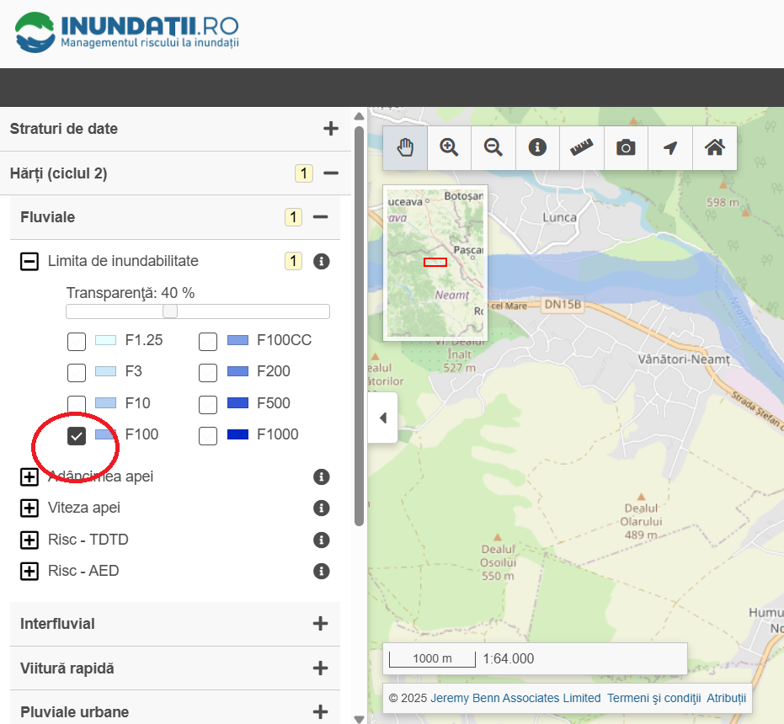Click the transparency slider handle
784x724 pixels.
click(x=170, y=311)
